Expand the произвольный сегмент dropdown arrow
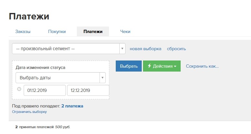The height and width of the screenshot is (134, 251). (122, 49)
